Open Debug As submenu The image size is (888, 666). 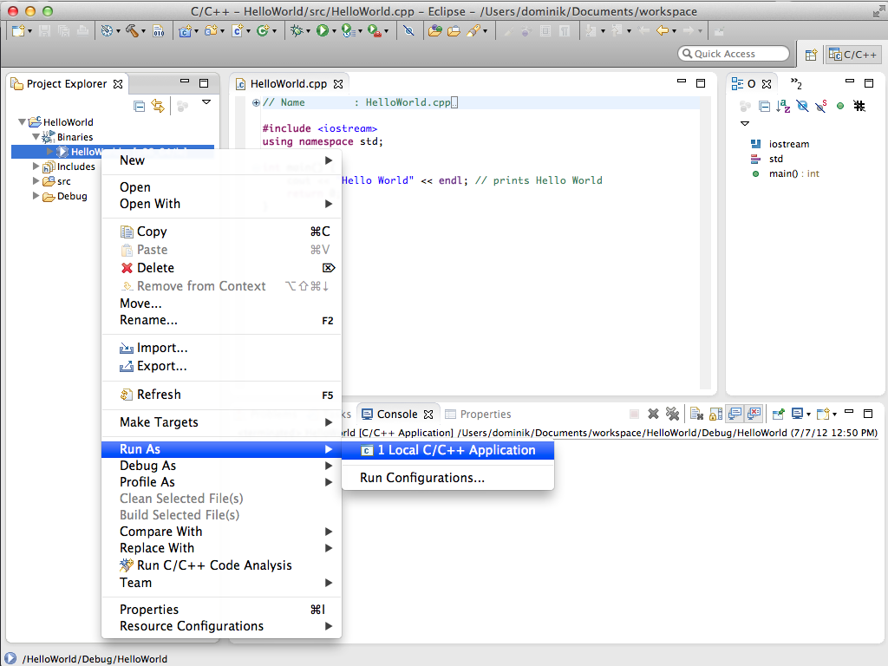[221, 466]
